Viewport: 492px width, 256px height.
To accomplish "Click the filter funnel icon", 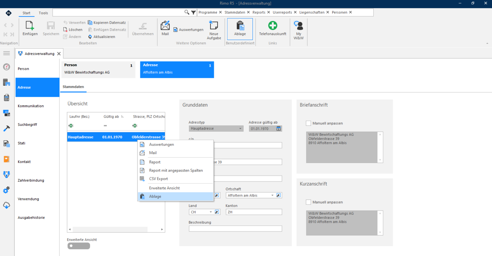I will click(193, 12).
